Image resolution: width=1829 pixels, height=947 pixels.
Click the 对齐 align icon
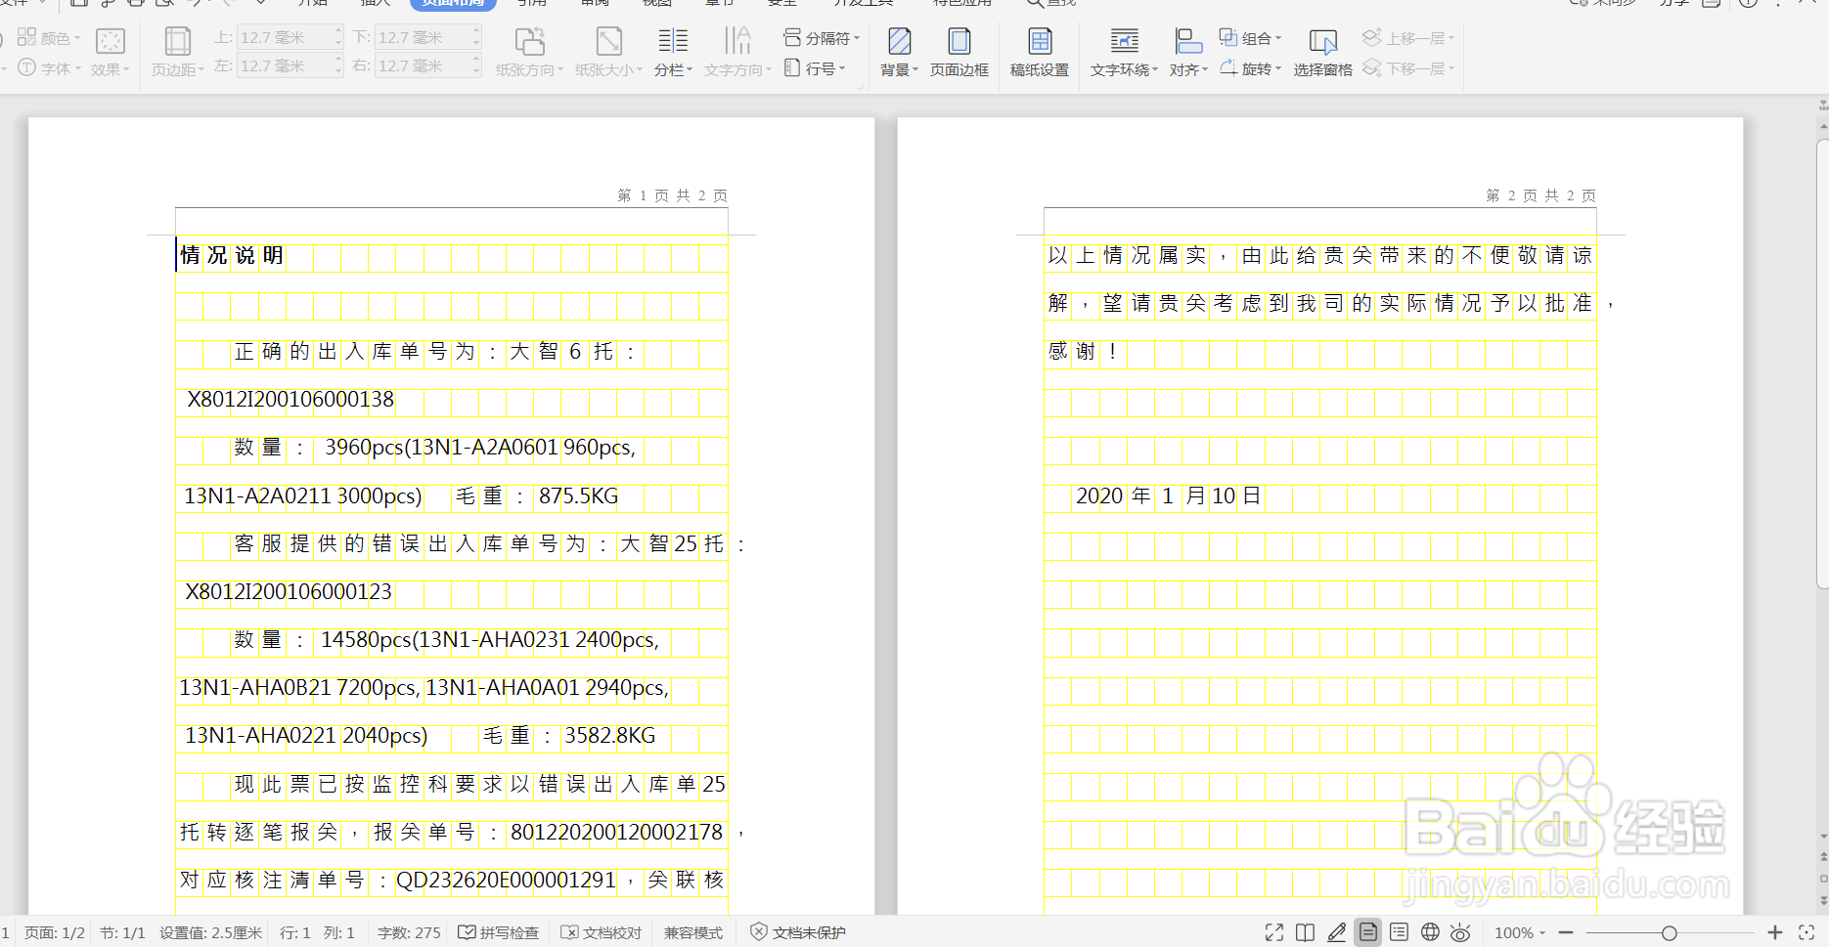[x=1187, y=42]
